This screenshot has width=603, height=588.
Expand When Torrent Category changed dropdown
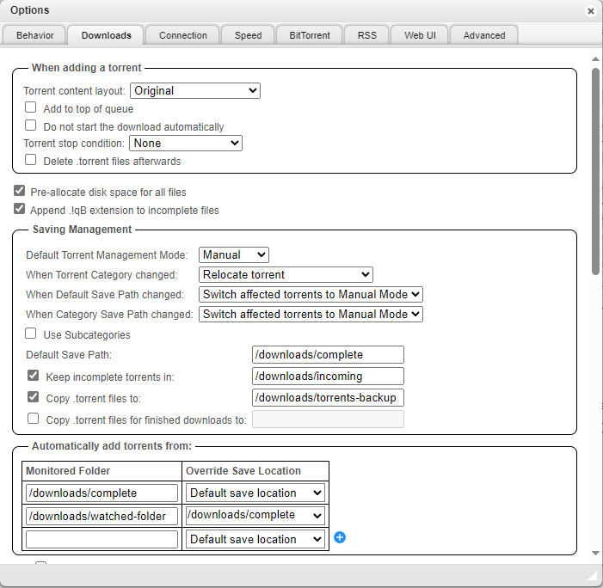(x=286, y=274)
